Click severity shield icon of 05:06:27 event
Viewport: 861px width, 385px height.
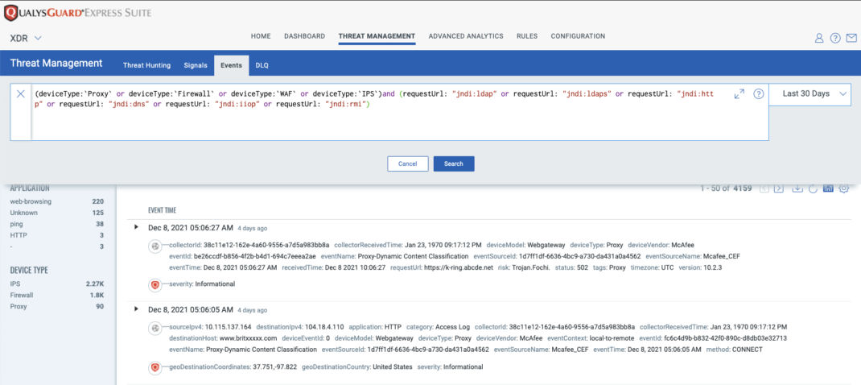tap(154, 284)
